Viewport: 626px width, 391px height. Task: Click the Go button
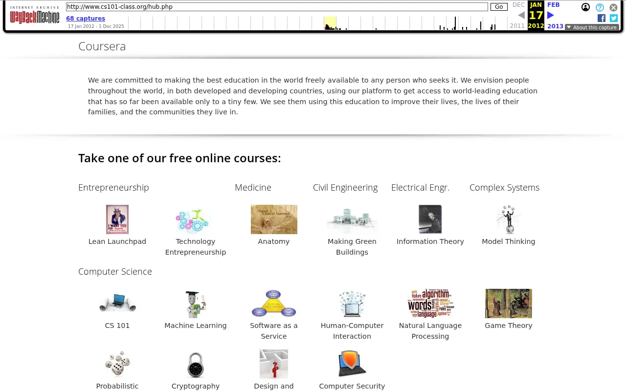499,7
